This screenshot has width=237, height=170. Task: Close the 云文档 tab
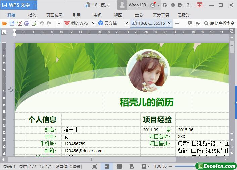[x=127, y=23]
